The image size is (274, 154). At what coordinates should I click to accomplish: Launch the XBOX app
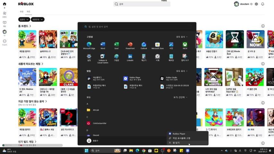point(185,46)
